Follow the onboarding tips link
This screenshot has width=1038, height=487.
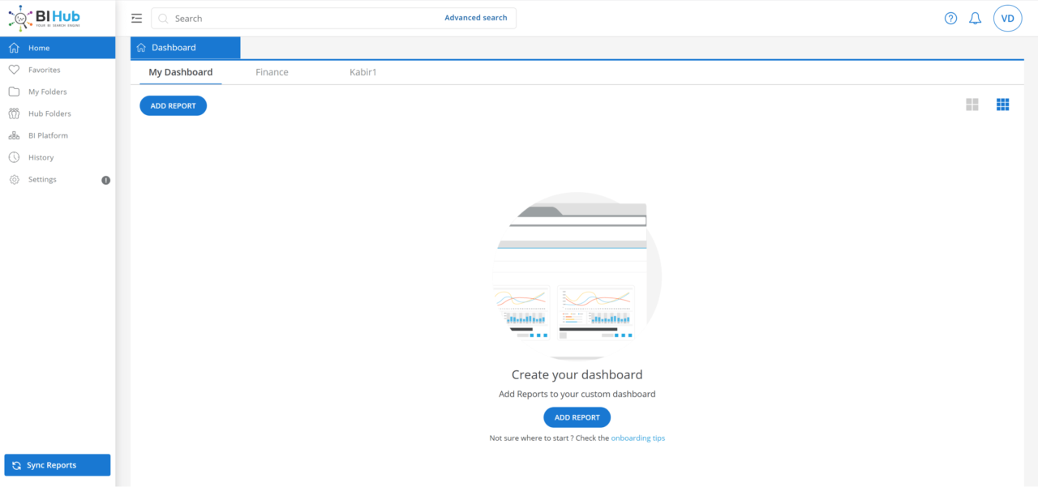coord(638,438)
